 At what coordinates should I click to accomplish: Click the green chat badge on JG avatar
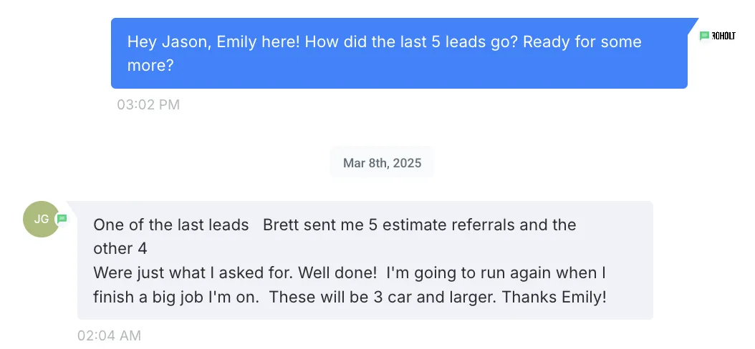[x=62, y=219]
